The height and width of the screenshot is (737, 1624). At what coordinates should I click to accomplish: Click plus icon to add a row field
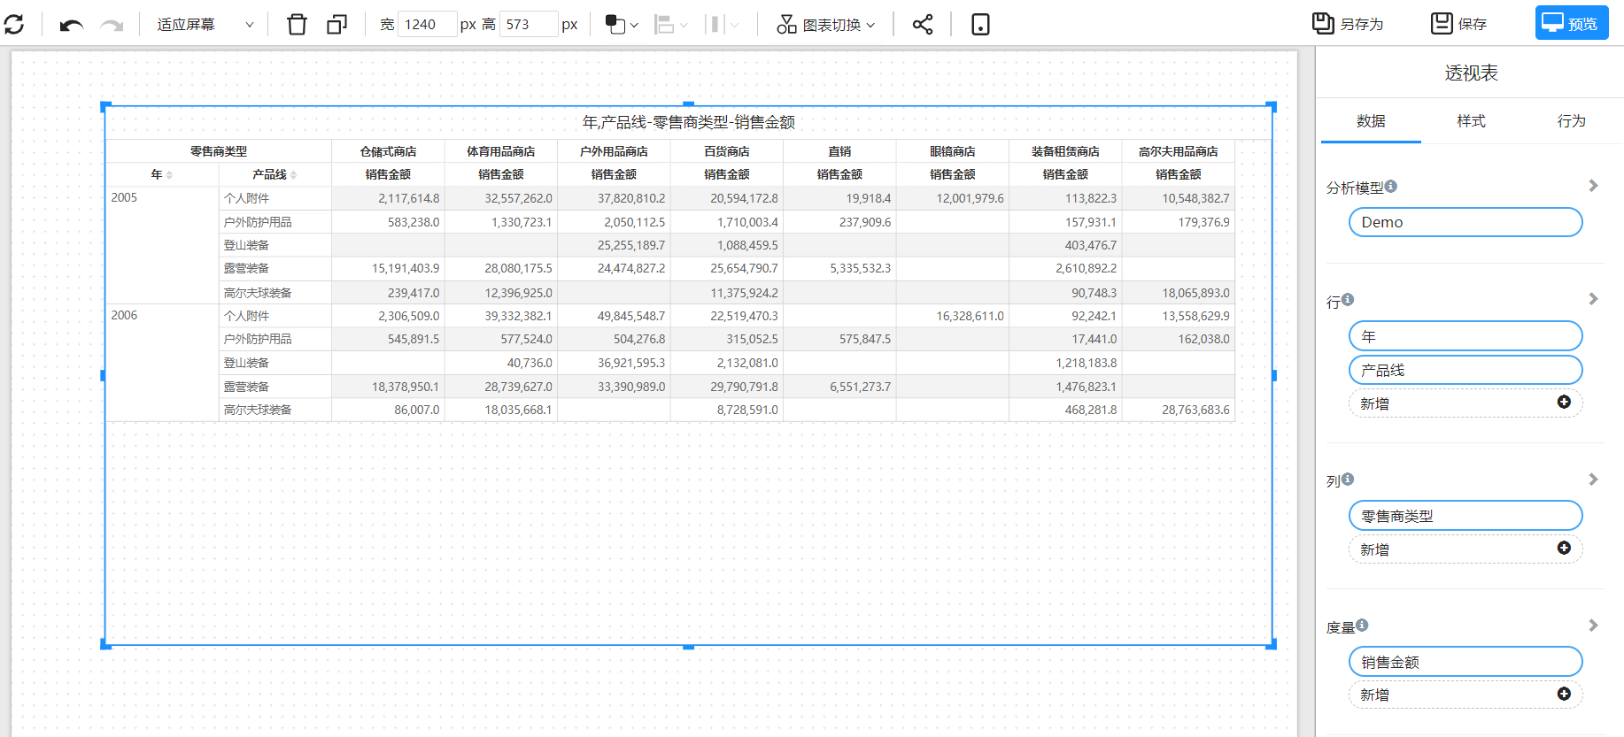[1564, 403]
